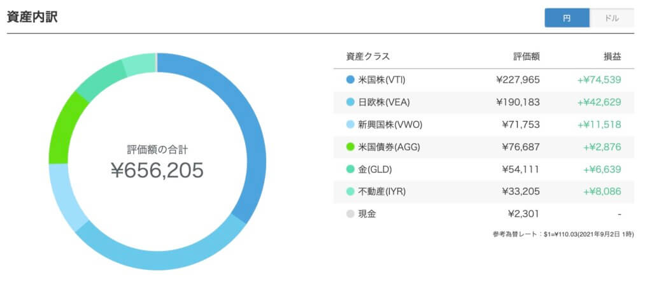Screen dimensions: 652x298
Task: Click the ¥71,753 valuation value
Action: [x=521, y=124]
